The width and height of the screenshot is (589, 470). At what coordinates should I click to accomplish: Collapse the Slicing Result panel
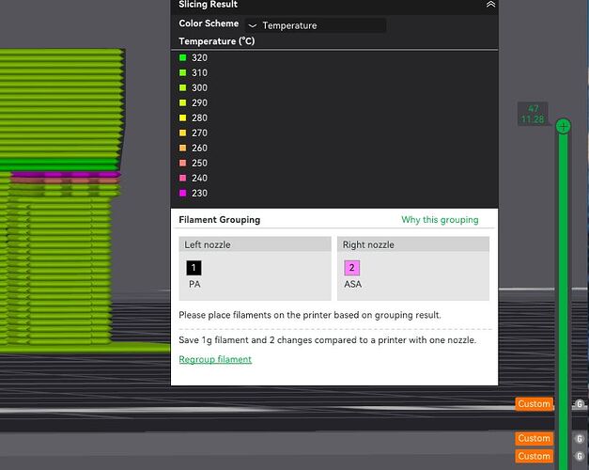[x=490, y=5]
